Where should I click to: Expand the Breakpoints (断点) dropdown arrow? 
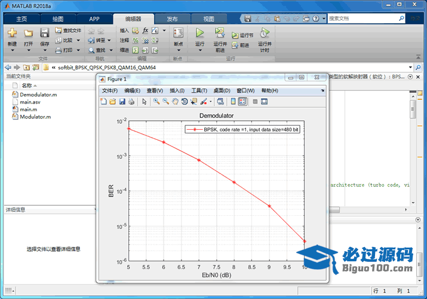point(179,50)
